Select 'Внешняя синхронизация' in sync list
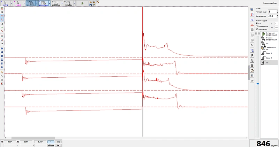 (269, 39)
